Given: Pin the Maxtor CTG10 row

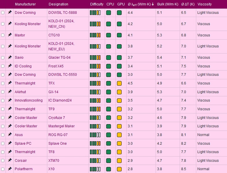Looking at the screenshot, I should coord(10,35).
